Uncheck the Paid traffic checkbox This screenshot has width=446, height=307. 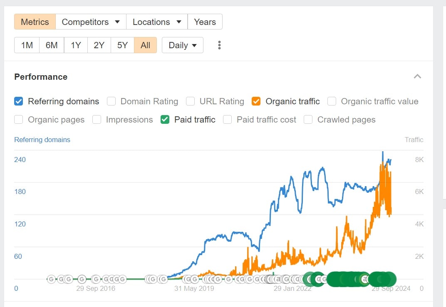coord(165,120)
